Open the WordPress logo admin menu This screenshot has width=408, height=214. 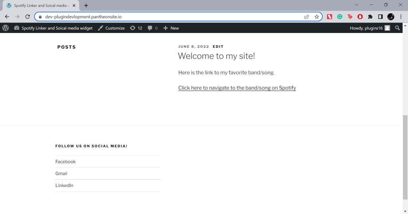click(x=6, y=28)
